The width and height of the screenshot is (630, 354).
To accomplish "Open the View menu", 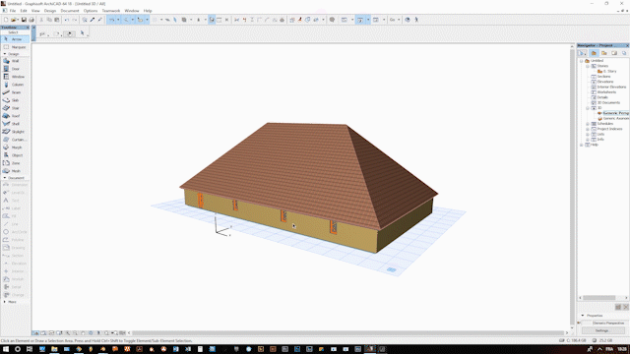I will pyautogui.click(x=35, y=11).
